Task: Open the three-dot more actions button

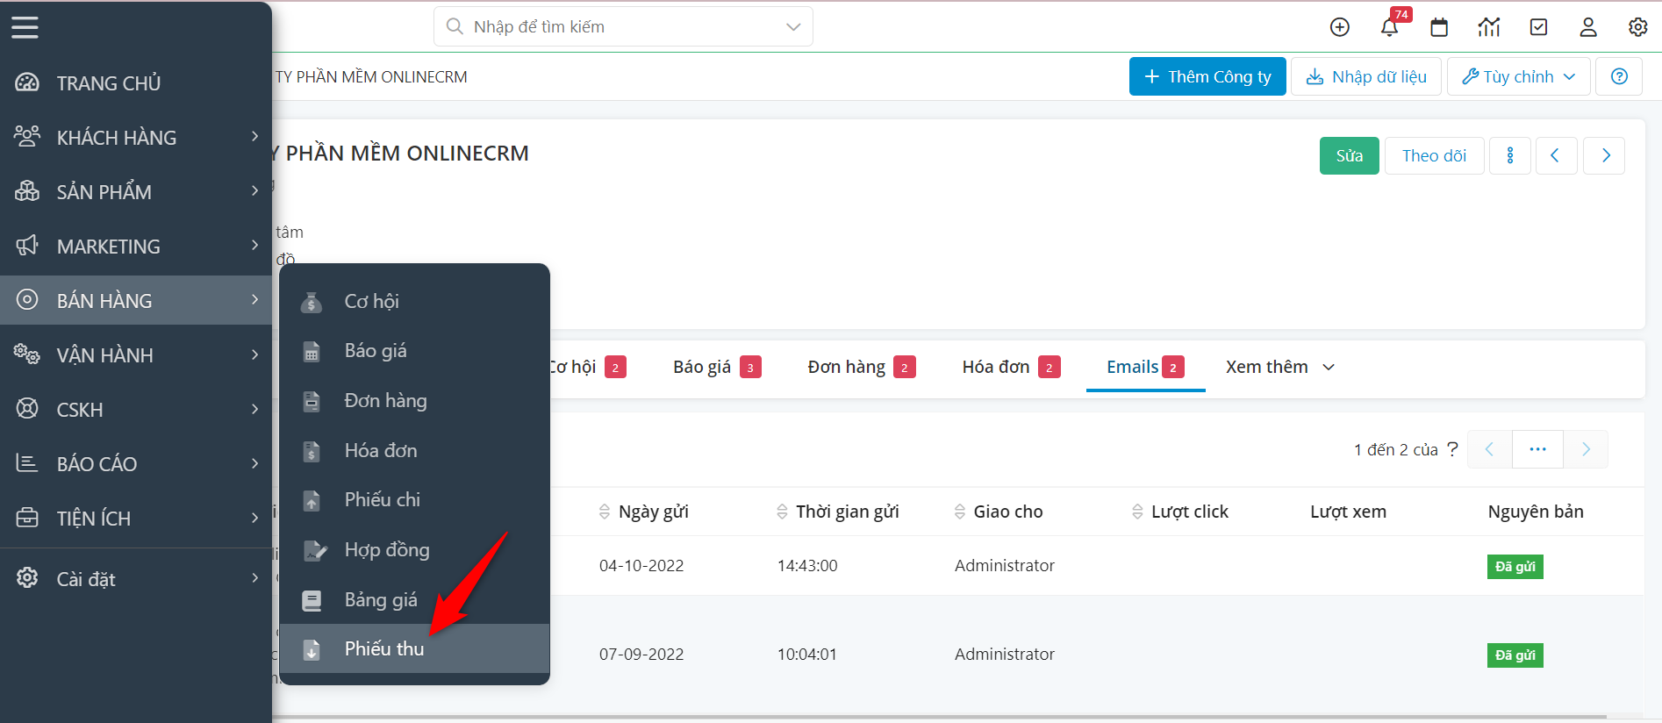Action: click(1509, 155)
